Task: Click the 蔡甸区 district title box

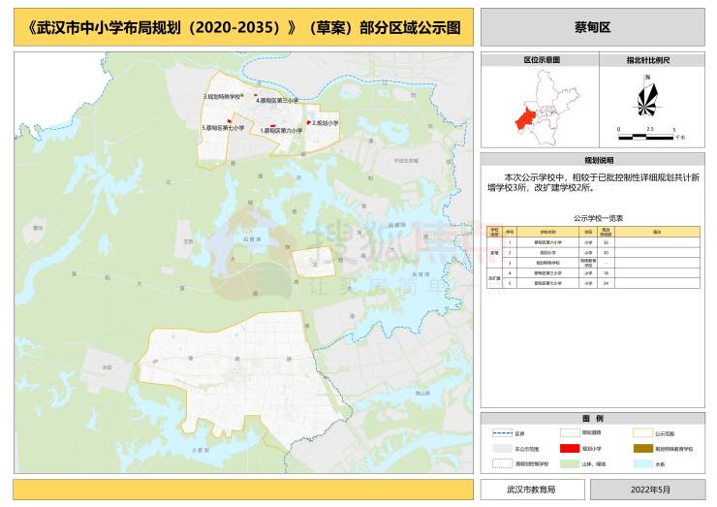Action: pos(592,29)
